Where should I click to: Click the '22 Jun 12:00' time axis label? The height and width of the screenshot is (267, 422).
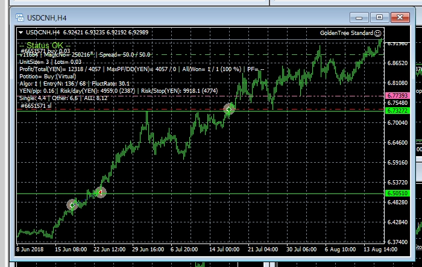click(x=109, y=250)
